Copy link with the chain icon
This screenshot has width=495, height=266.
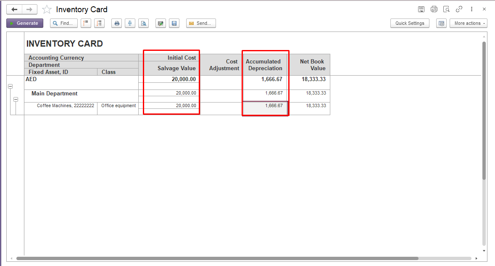459,9
